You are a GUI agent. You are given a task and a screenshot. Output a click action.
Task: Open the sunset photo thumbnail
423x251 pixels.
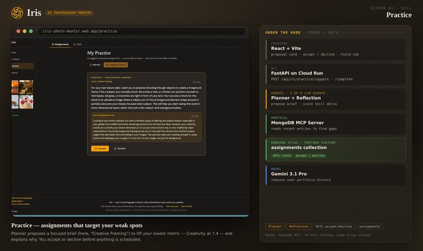15,86
